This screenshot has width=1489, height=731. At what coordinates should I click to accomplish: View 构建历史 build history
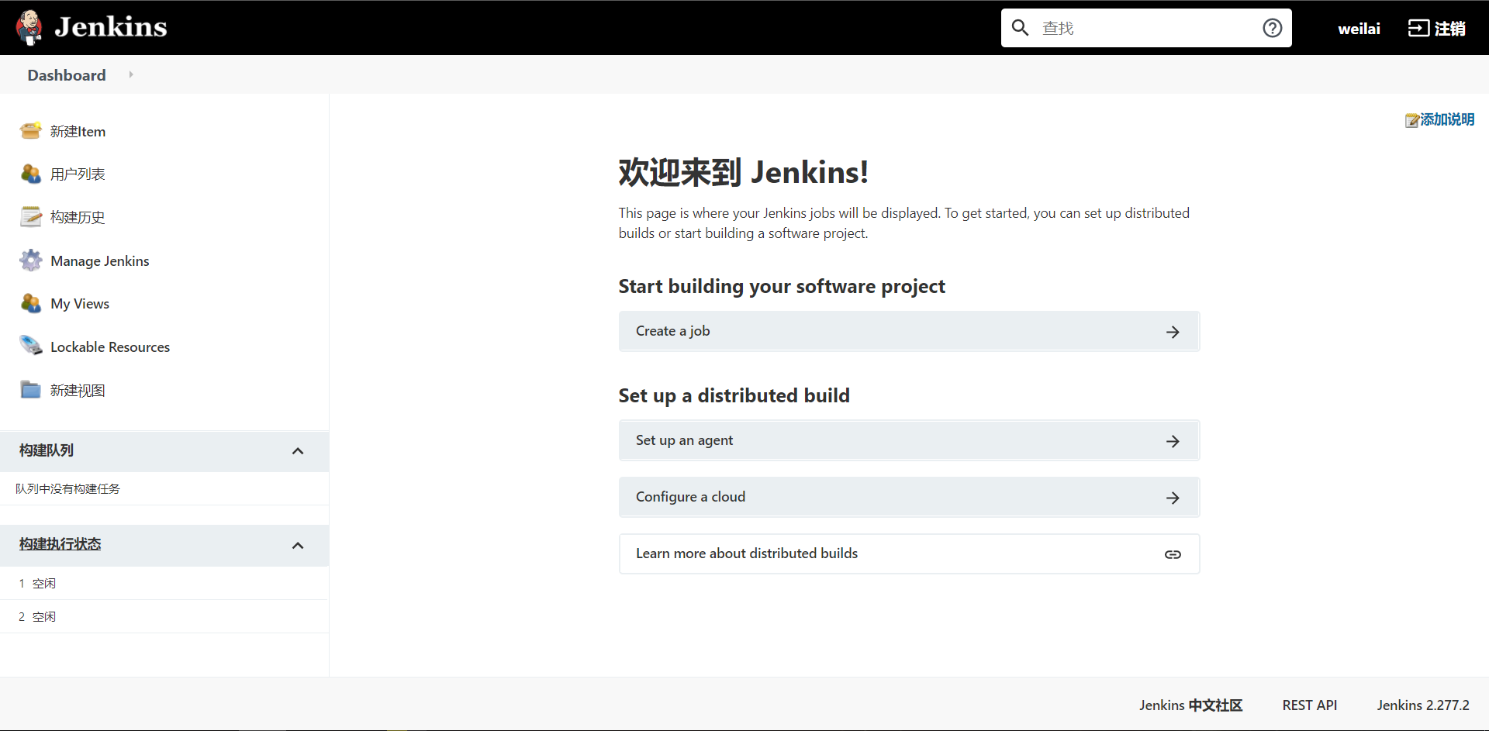click(77, 217)
